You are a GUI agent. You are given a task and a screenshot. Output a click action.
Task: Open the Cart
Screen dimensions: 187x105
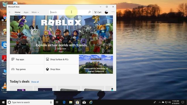(x=98, y=12)
